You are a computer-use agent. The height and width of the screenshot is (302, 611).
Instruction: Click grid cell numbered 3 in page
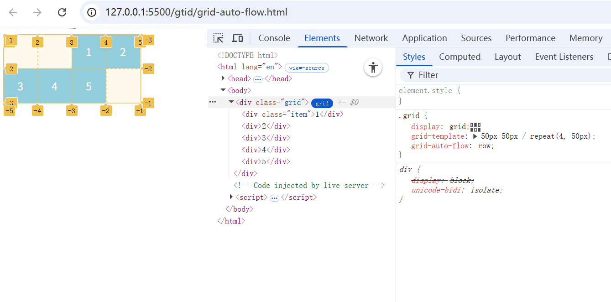(21, 86)
